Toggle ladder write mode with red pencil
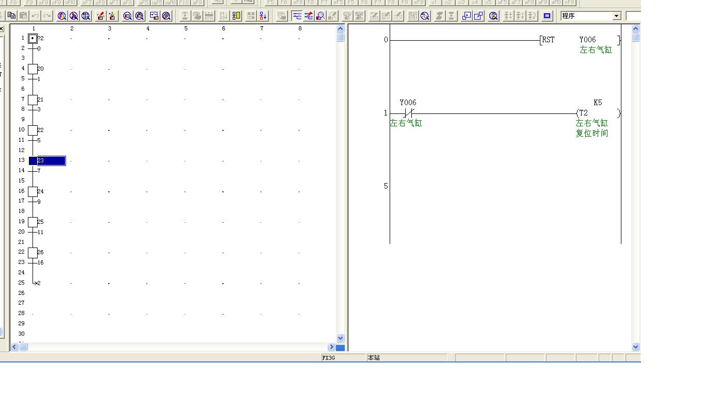The height and width of the screenshot is (396, 705). pos(309,16)
